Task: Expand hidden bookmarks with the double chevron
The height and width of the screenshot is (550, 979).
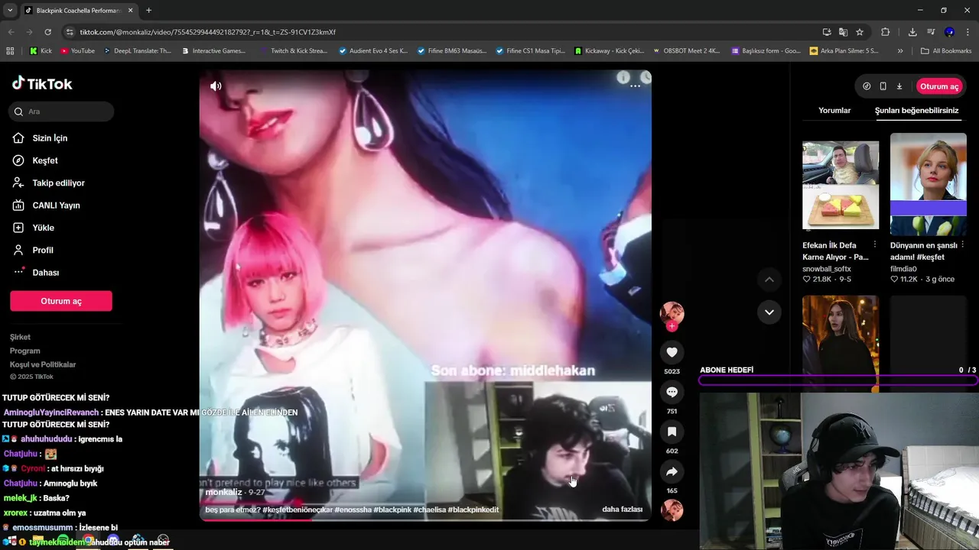Action: coord(900,51)
